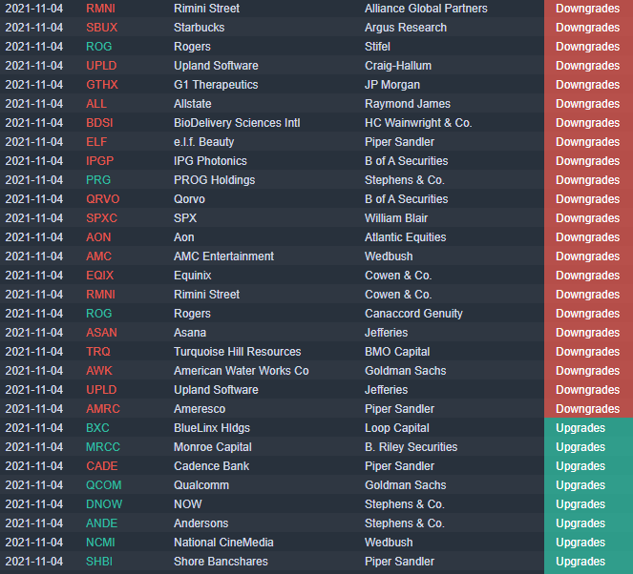This screenshot has width=633, height=574.
Task: Open the ELF ticker
Action: [x=96, y=142]
